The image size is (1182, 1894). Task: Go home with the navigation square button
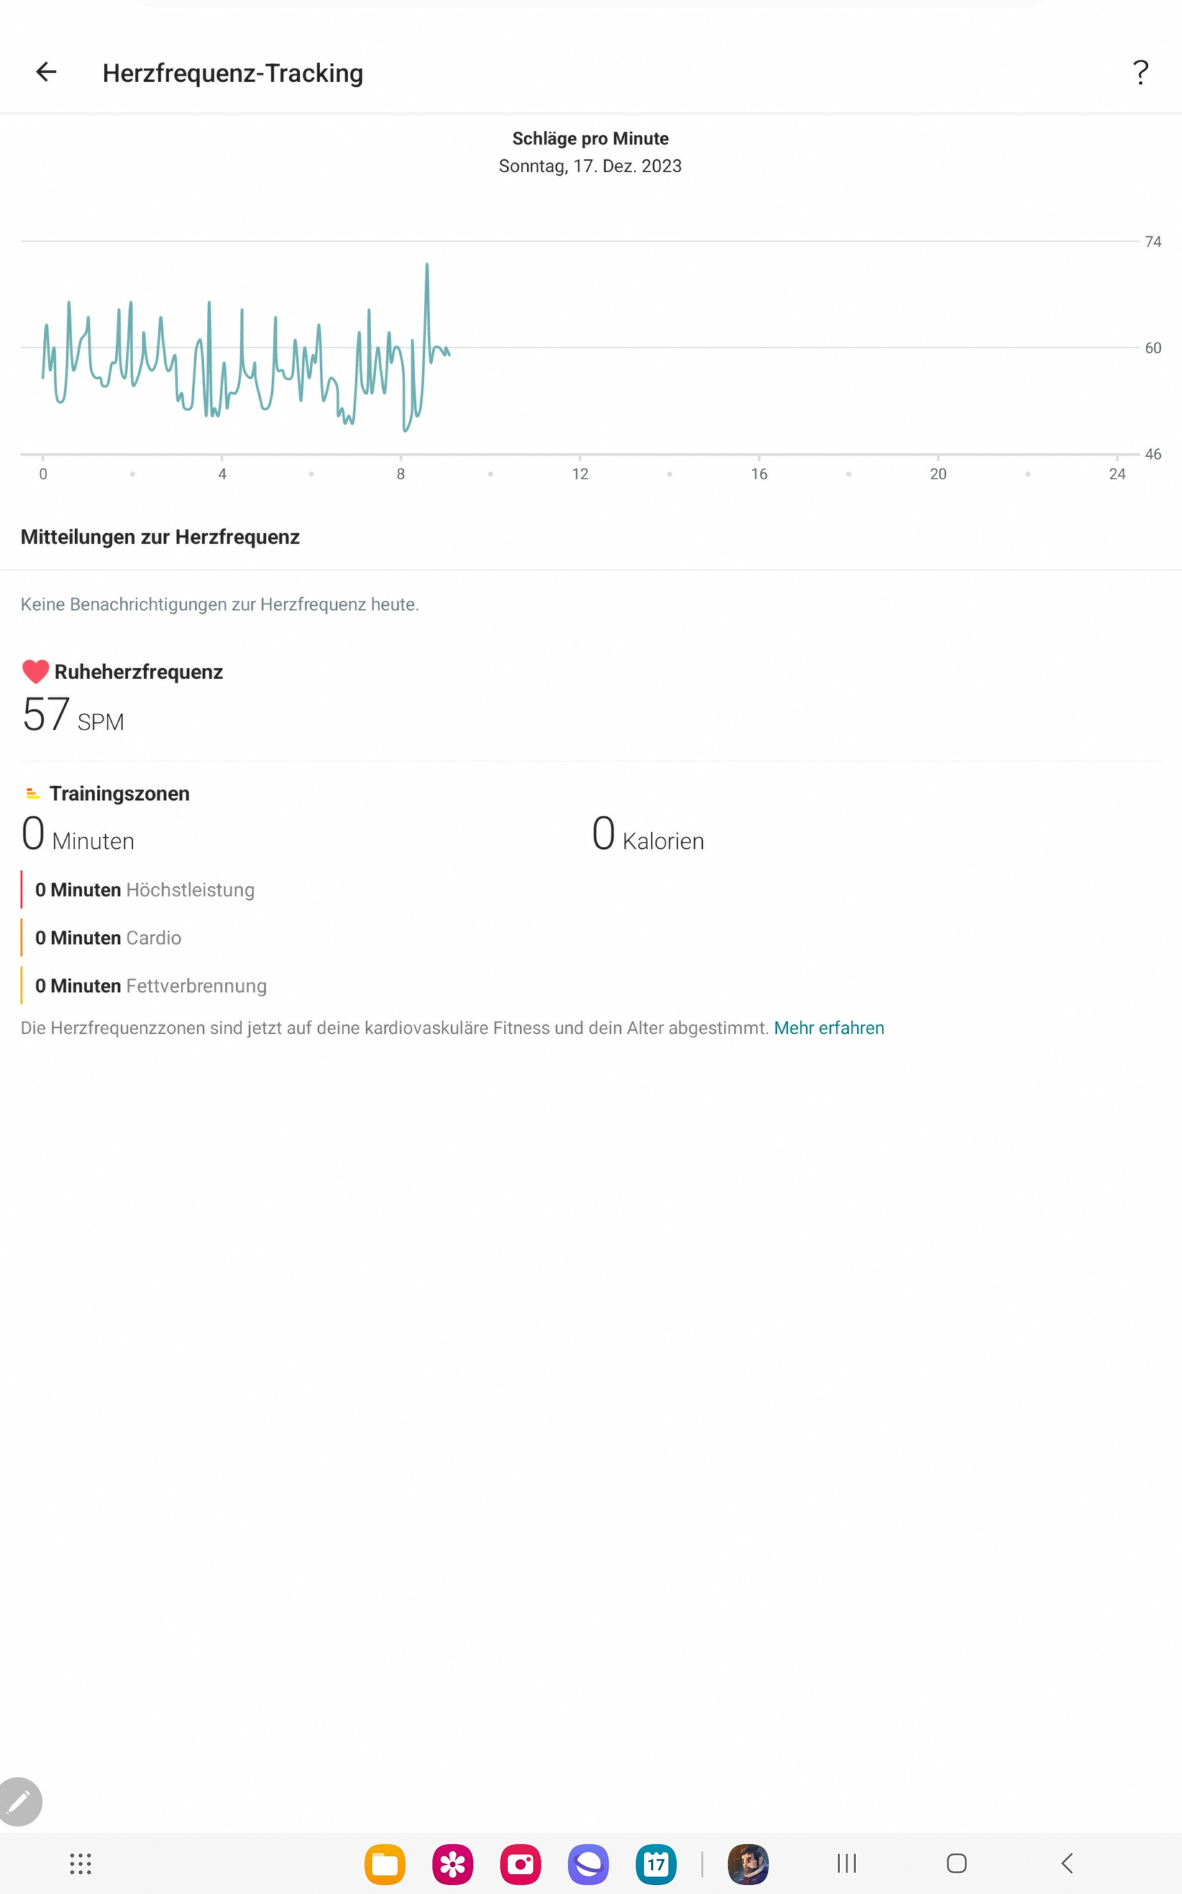tap(957, 1863)
